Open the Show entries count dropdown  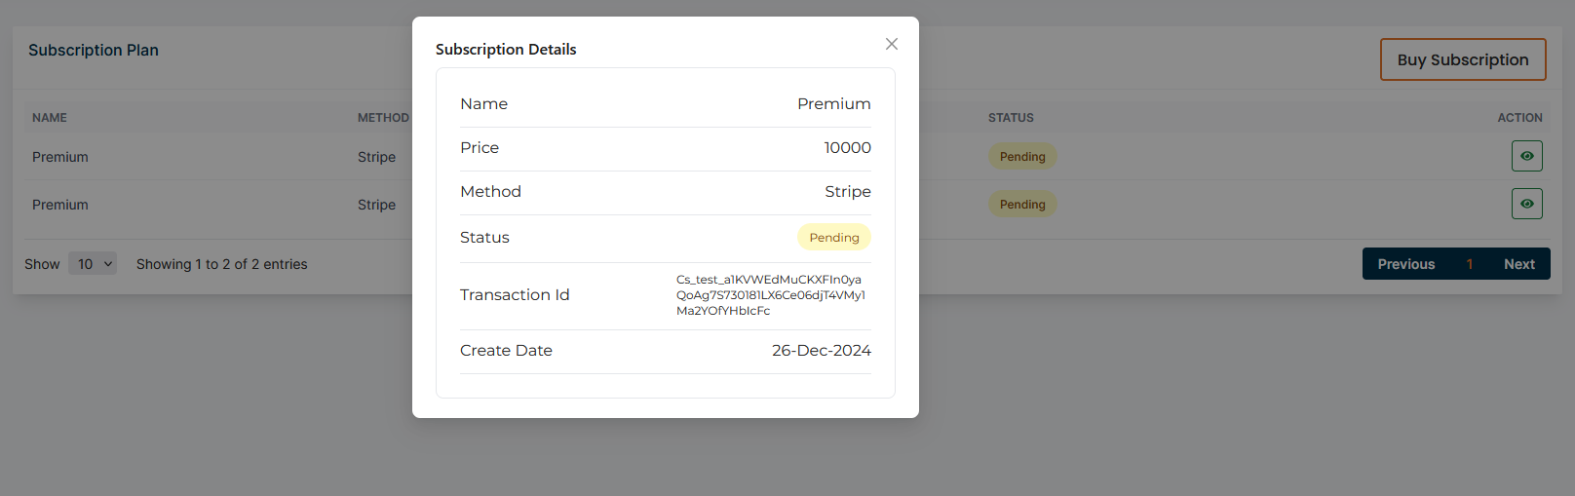point(93,264)
